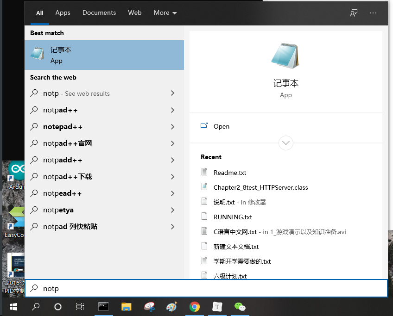Screen dimensions: 393x316
Task: Click the 新建文本文档.txt file icon
Action: (204, 246)
